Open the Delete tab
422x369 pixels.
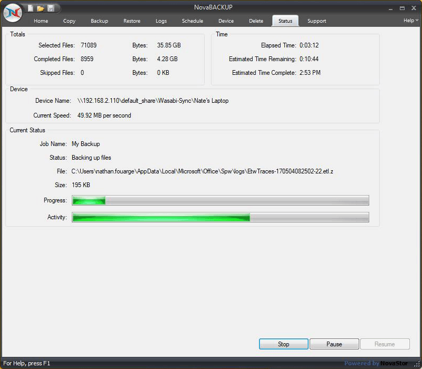(x=256, y=21)
